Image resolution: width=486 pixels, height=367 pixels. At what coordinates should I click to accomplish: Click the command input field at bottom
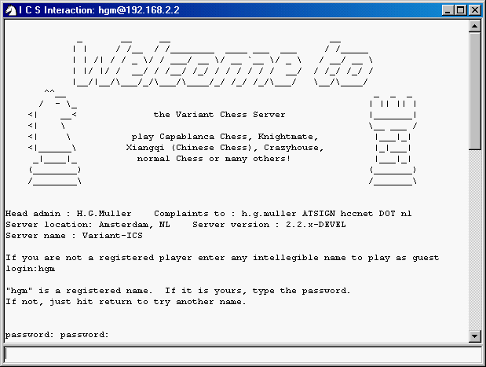(x=243, y=354)
